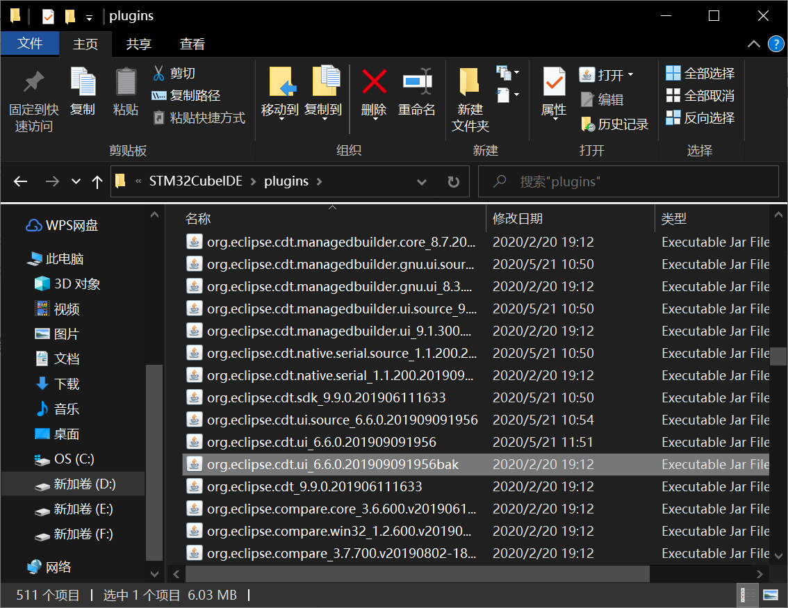Click Invert Selection (反向选择)
The height and width of the screenshot is (608, 788).
click(700, 117)
